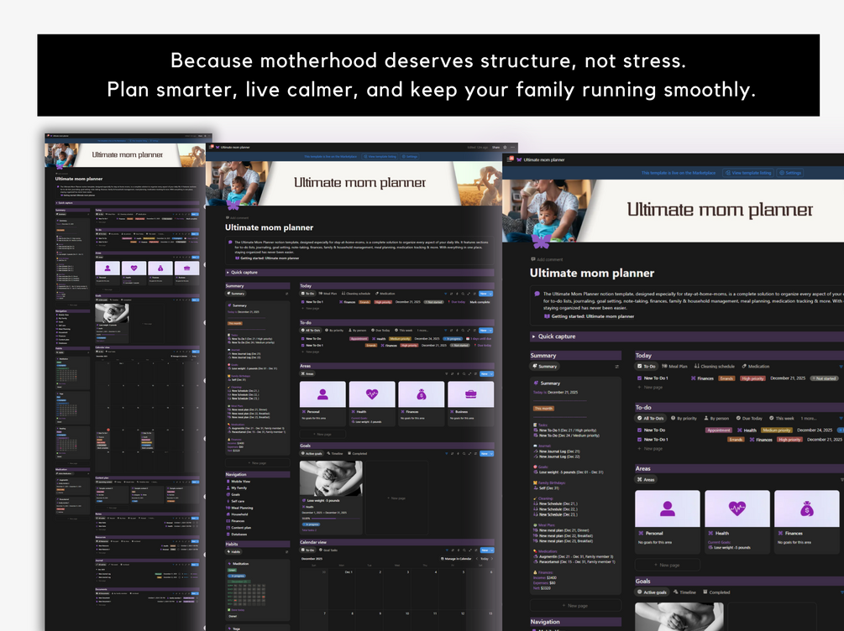Click Today view settings icon, middle window
The height and width of the screenshot is (631, 844).
[x=474, y=294]
